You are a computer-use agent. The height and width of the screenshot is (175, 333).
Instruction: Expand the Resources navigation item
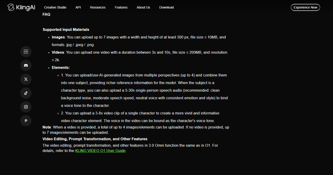click(x=98, y=7)
